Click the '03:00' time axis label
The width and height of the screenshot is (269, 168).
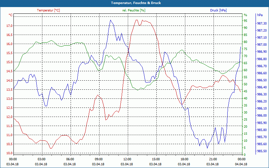[41, 159]
